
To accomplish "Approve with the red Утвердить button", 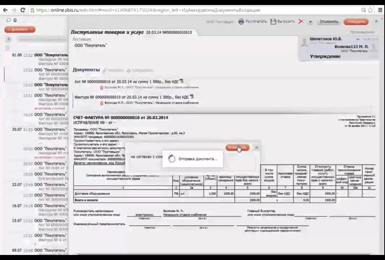I will pyautogui.click(x=356, y=22).
